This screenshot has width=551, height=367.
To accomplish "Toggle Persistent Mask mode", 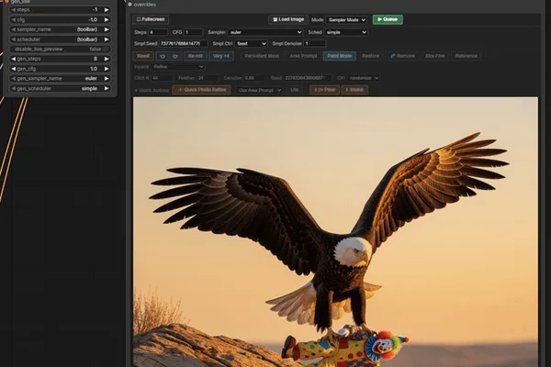I will point(262,56).
